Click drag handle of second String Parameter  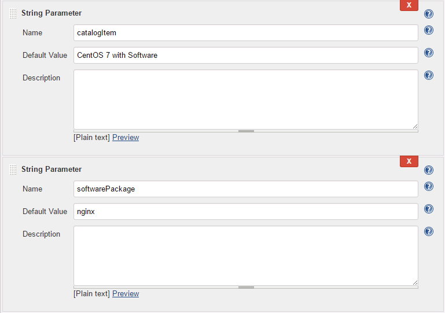[13, 170]
